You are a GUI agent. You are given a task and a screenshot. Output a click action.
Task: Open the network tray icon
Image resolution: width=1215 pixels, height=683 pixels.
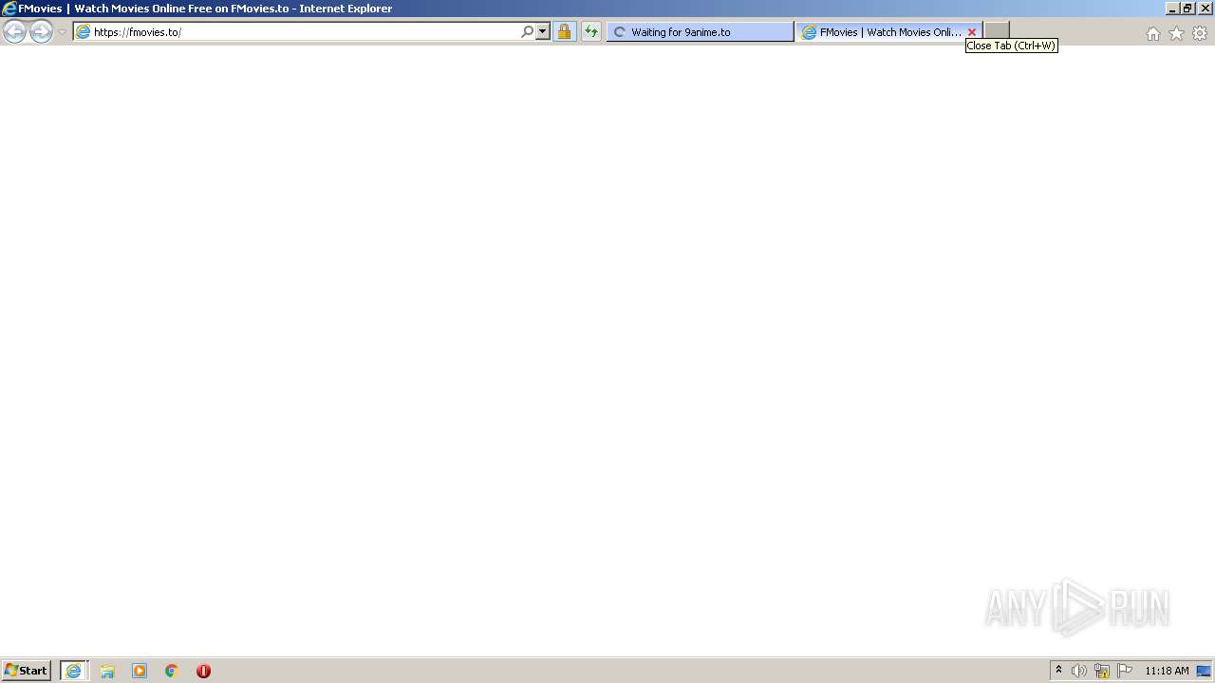pyautogui.click(x=1102, y=671)
